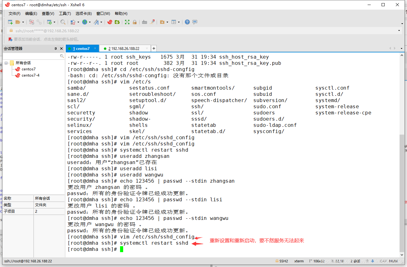Expand the new folder dropdown arrow

point(168,22)
